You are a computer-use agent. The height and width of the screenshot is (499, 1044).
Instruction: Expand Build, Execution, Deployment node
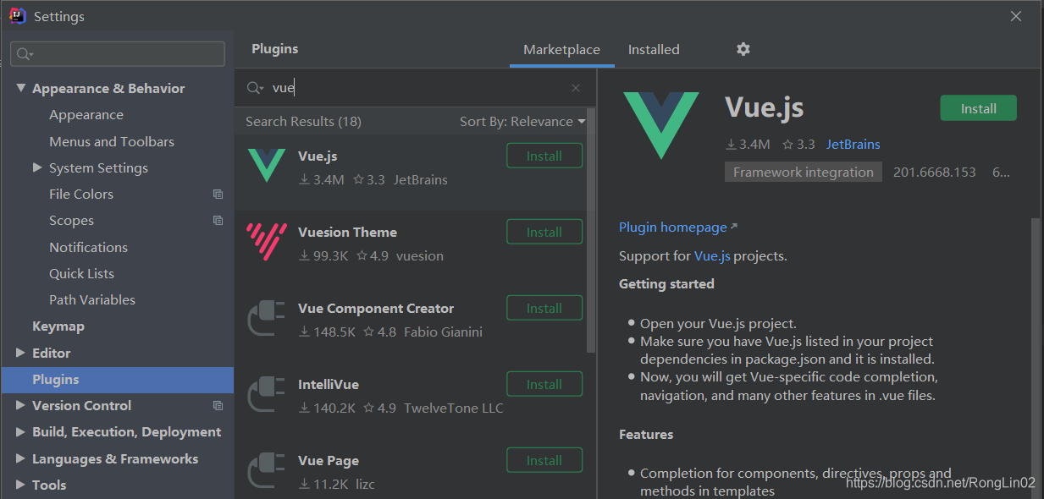[x=20, y=432]
